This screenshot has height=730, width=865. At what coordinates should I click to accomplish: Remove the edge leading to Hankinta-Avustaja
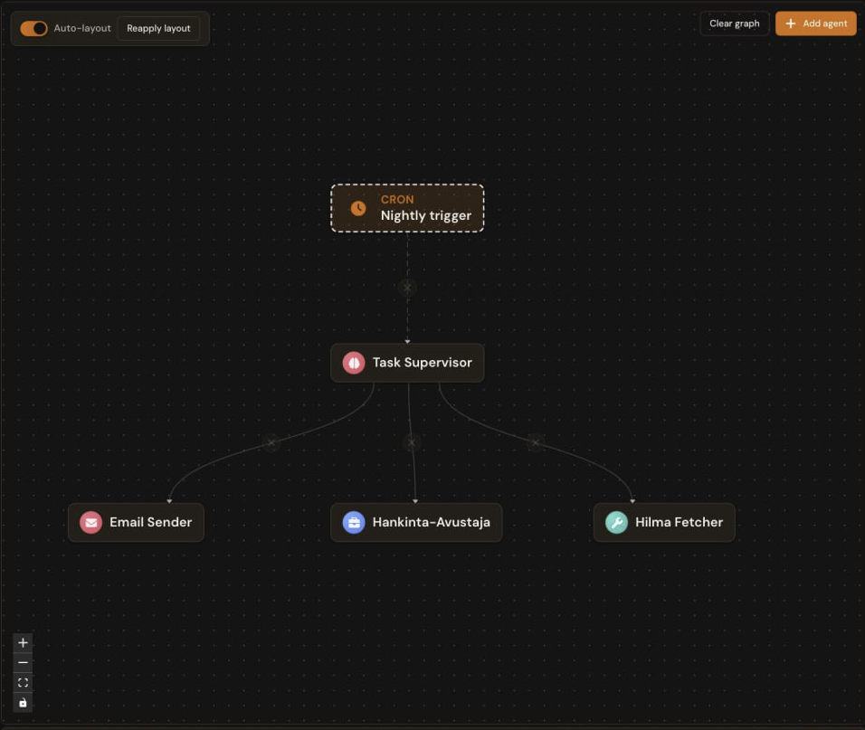point(412,442)
